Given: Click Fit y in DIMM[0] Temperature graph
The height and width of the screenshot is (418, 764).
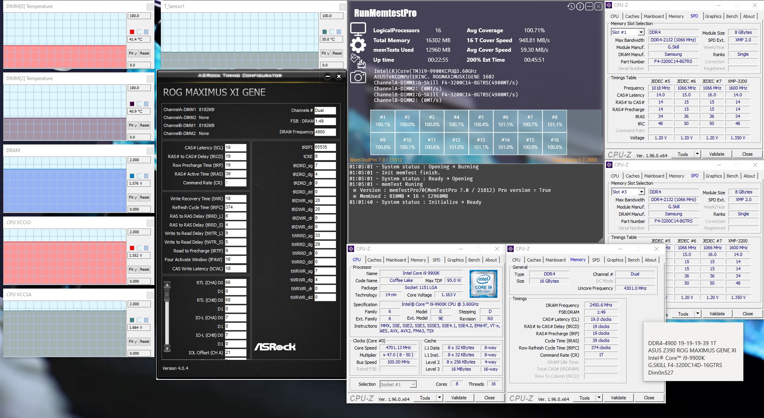Looking at the screenshot, I should 133,53.
